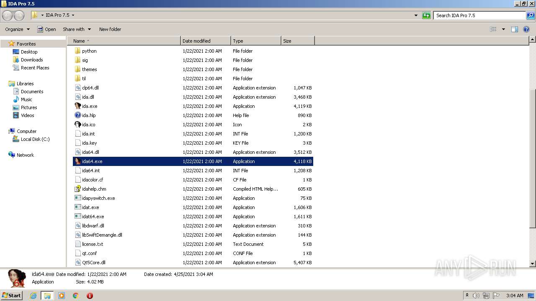Click the Search IDA Pro 7.5 field
The height and width of the screenshot is (301, 536).
[x=479, y=15]
